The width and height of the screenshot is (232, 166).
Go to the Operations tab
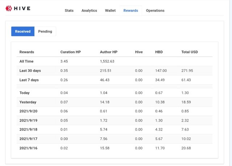click(155, 10)
